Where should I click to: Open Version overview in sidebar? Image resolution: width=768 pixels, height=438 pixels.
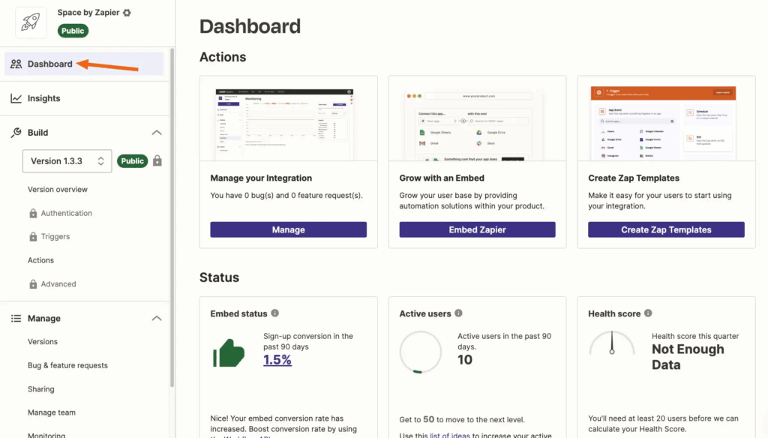tap(58, 190)
